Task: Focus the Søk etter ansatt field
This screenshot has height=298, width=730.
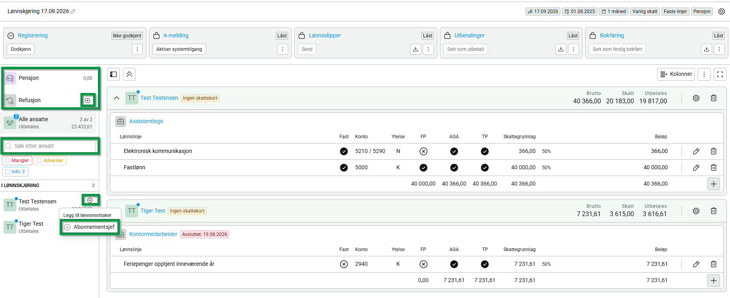Action: pos(50,146)
